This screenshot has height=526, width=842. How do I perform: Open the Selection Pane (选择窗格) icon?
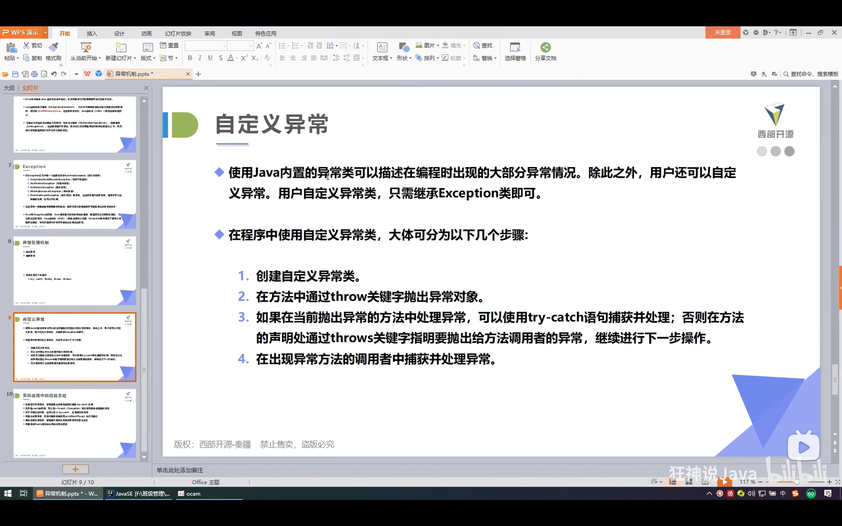515,47
